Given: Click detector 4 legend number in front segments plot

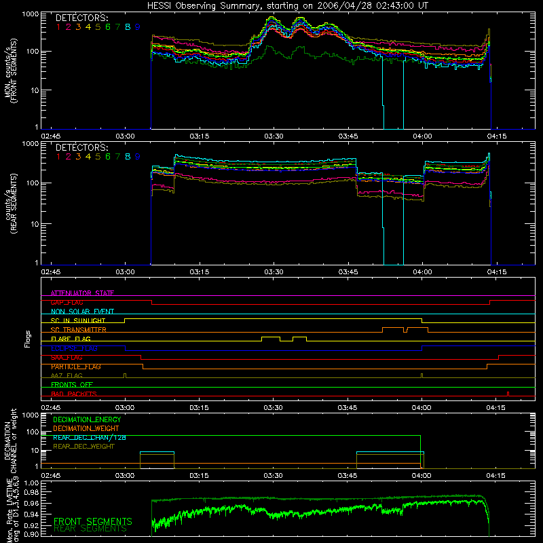Looking at the screenshot, I should (x=88, y=27).
